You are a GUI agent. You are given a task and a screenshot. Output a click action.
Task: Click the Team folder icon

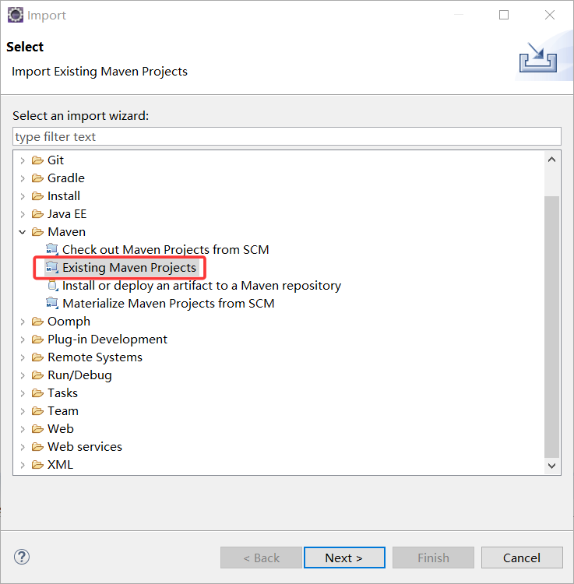click(x=37, y=410)
